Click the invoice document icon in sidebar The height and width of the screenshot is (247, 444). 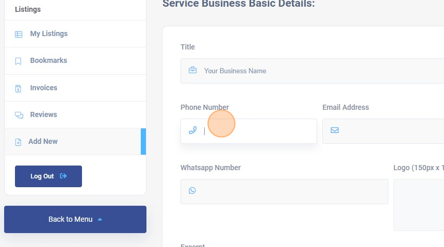(x=19, y=88)
